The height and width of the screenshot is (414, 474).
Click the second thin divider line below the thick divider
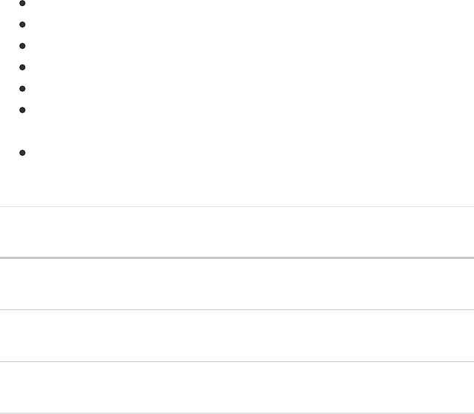pos(237,361)
